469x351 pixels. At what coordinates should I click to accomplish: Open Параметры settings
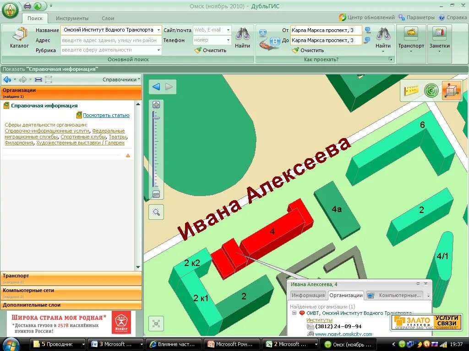click(x=416, y=18)
